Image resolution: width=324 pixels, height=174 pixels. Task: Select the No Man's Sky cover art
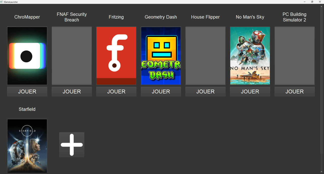(250, 56)
